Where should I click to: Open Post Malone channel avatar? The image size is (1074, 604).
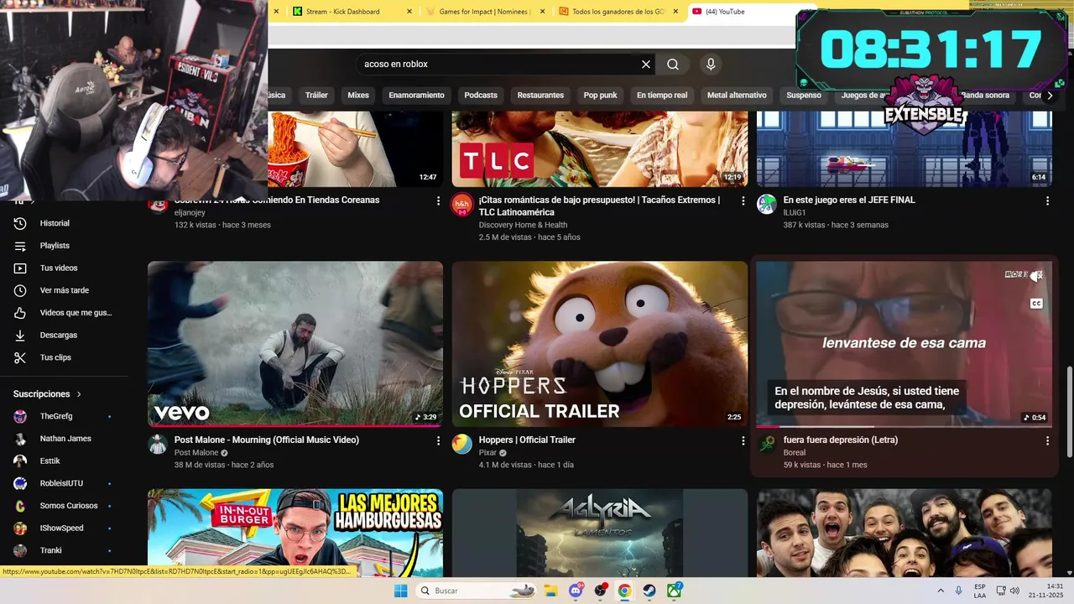click(x=158, y=444)
